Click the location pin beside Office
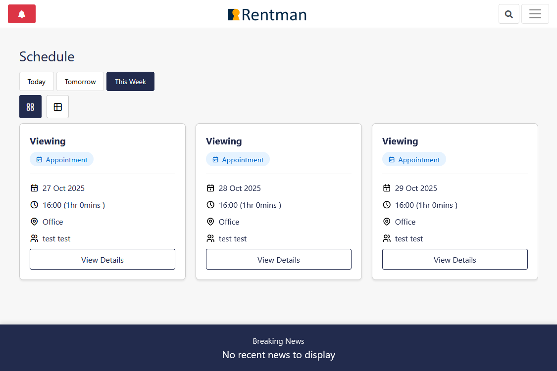Screen dimensions: 557x371 click(34, 222)
